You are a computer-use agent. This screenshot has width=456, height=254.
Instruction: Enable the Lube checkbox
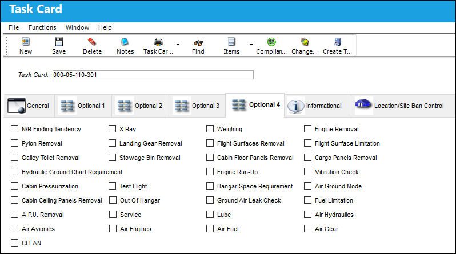210,214
